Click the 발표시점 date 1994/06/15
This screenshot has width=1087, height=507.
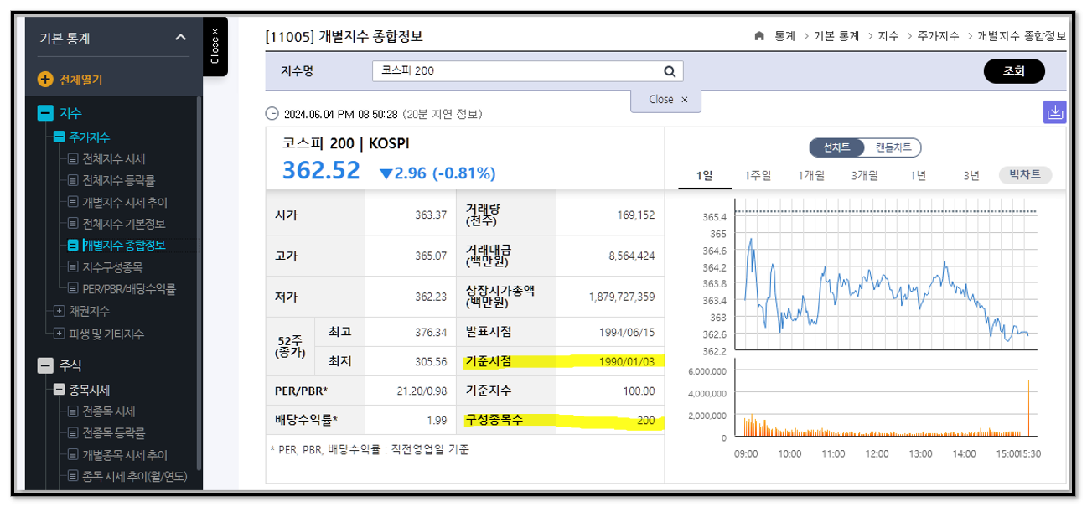click(x=627, y=333)
